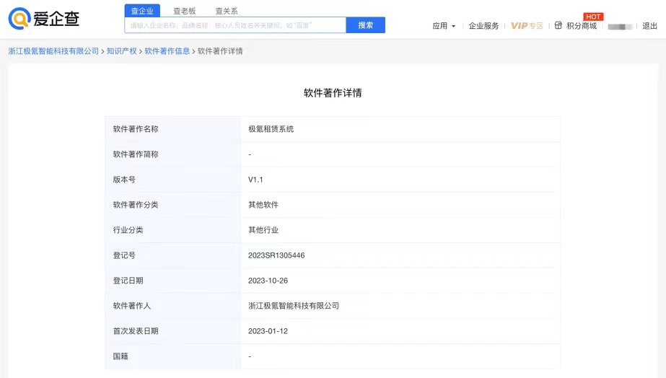Open the 应用 dropdown menu
Image resolution: width=666 pixels, height=378 pixels.
click(x=444, y=26)
